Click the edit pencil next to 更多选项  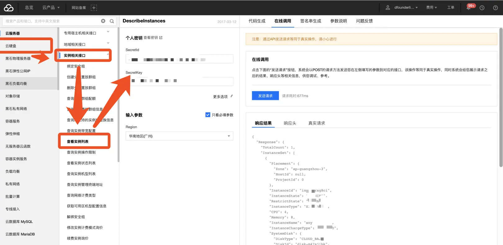tap(232, 96)
